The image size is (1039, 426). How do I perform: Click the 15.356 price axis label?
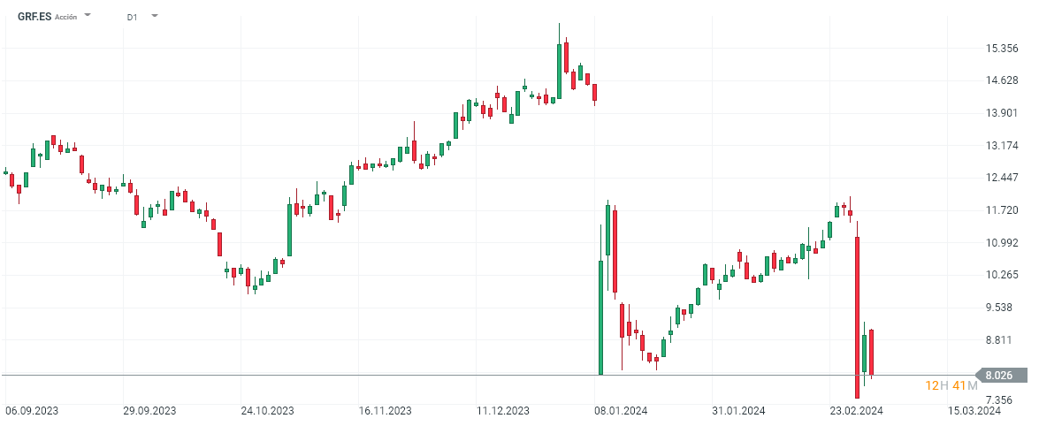pyautogui.click(x=1001, y=49)
